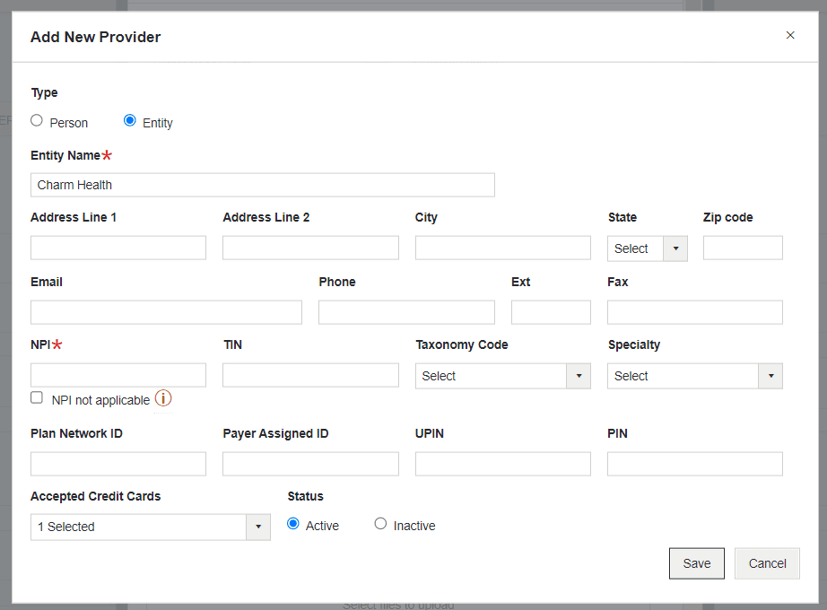
Task: Click the Zip code field
Action: tap(743, 247)
